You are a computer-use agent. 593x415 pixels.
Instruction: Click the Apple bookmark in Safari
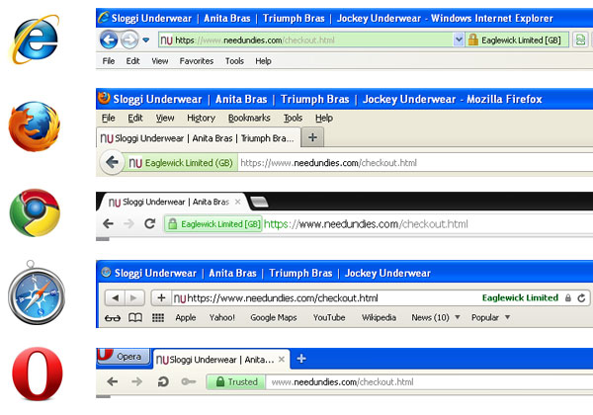point(186,317)
